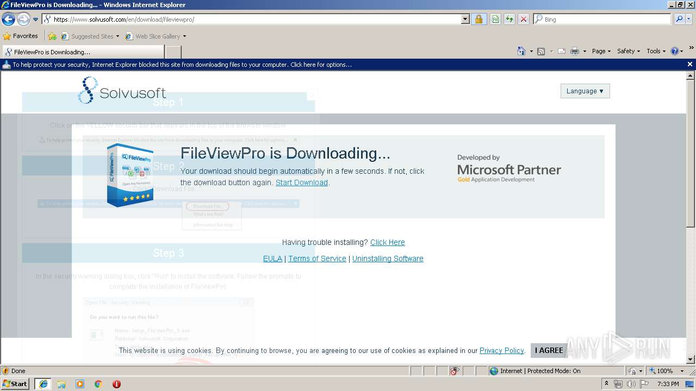Click the privacy report blocked-eye status icon
Viewport: 696px width, 391px height.
[455, 371]
